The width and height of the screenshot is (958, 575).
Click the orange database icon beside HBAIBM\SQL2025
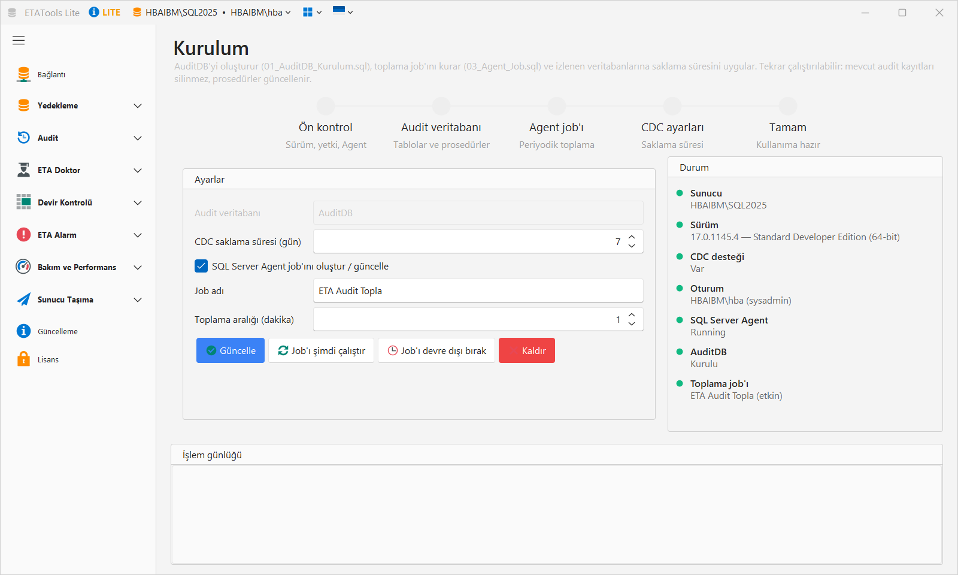tap(137, 12)
